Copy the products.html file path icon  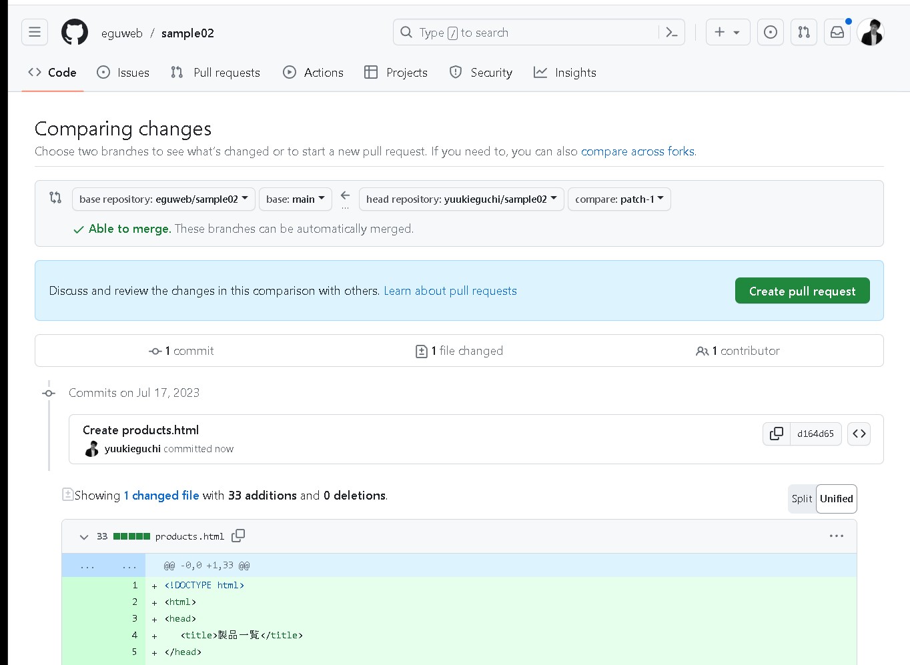(x=238, y=536)
